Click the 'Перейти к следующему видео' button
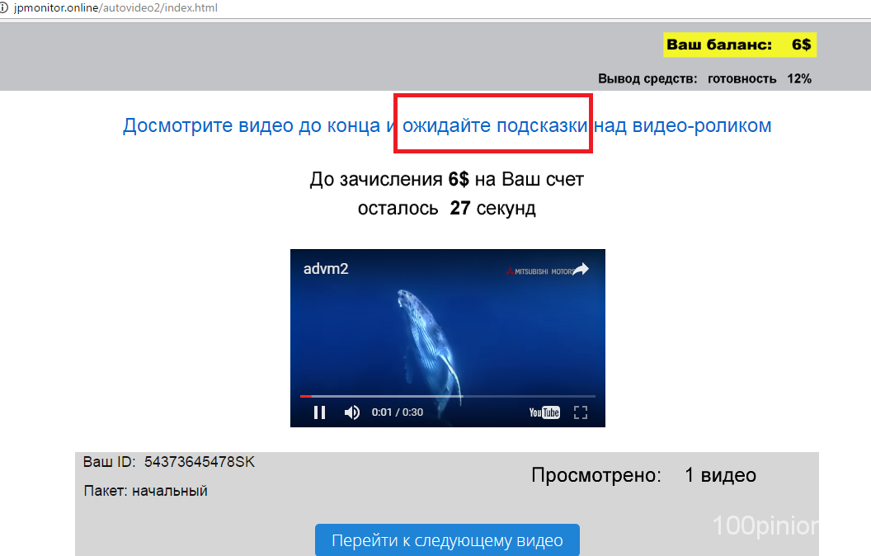The image size is (871, 556). (x=447, y=540)
